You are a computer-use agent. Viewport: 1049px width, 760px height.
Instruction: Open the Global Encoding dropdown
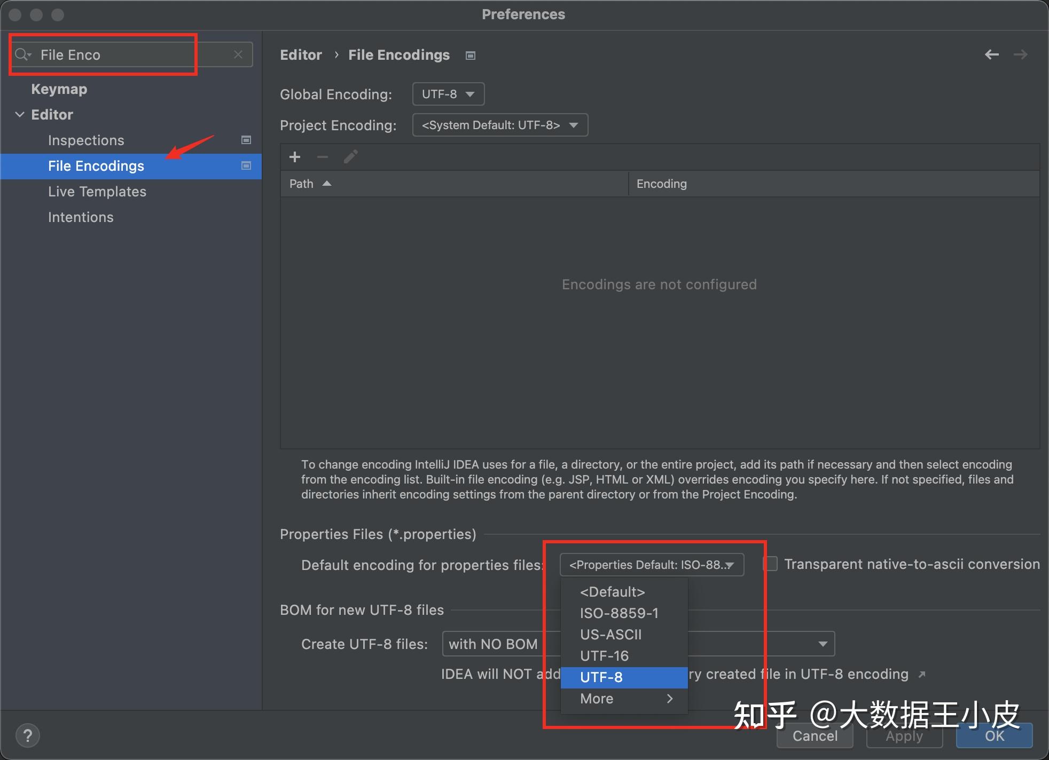pyautogui.click(x=448, y=94)
